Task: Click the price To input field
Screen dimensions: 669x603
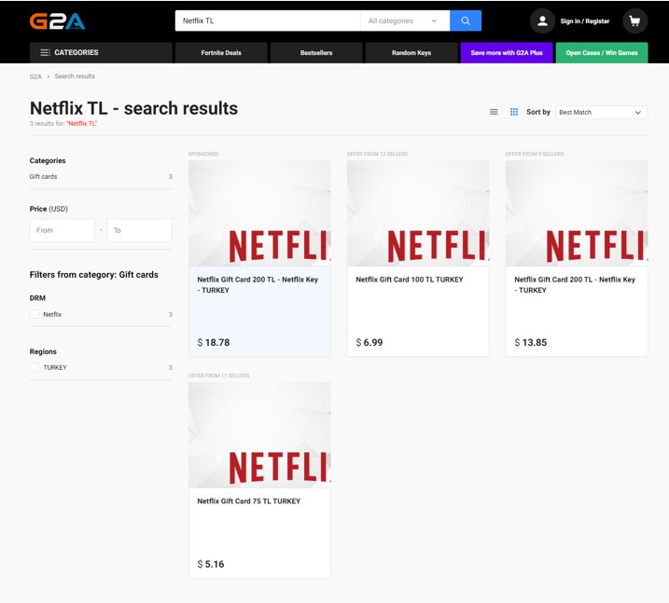Action: 140,230
